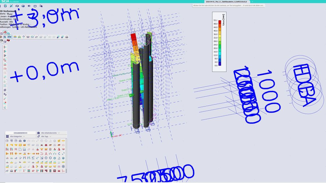Click the command line text input field

click(228, 6)
